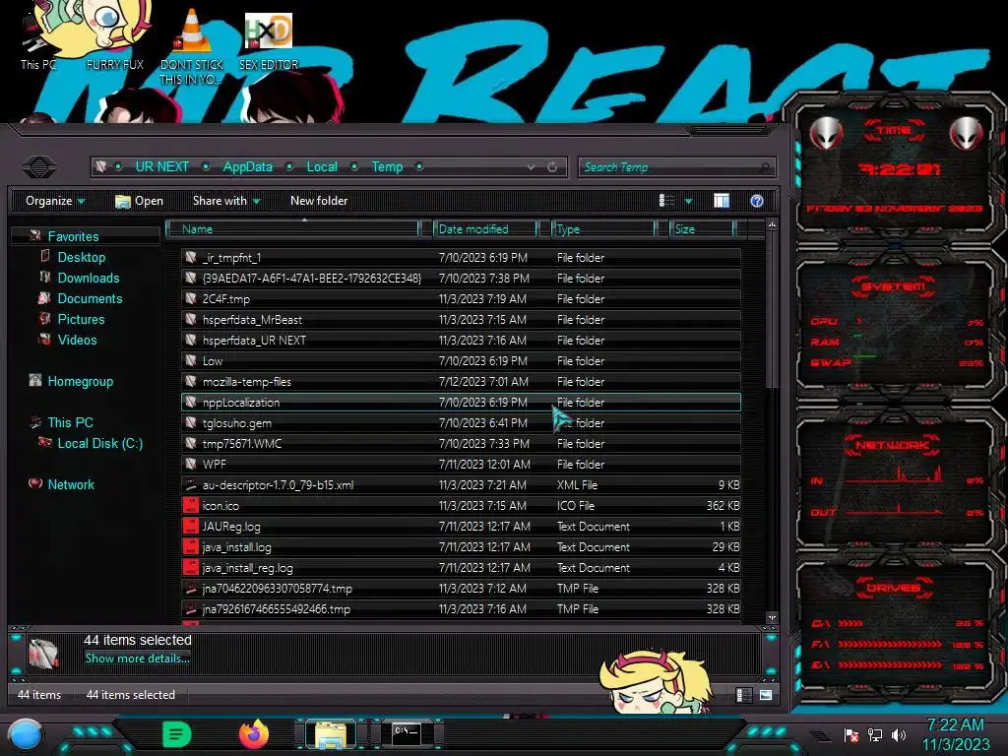Select the java_install_reg.log file
The image size is (1008, 756).
(461, 568)
